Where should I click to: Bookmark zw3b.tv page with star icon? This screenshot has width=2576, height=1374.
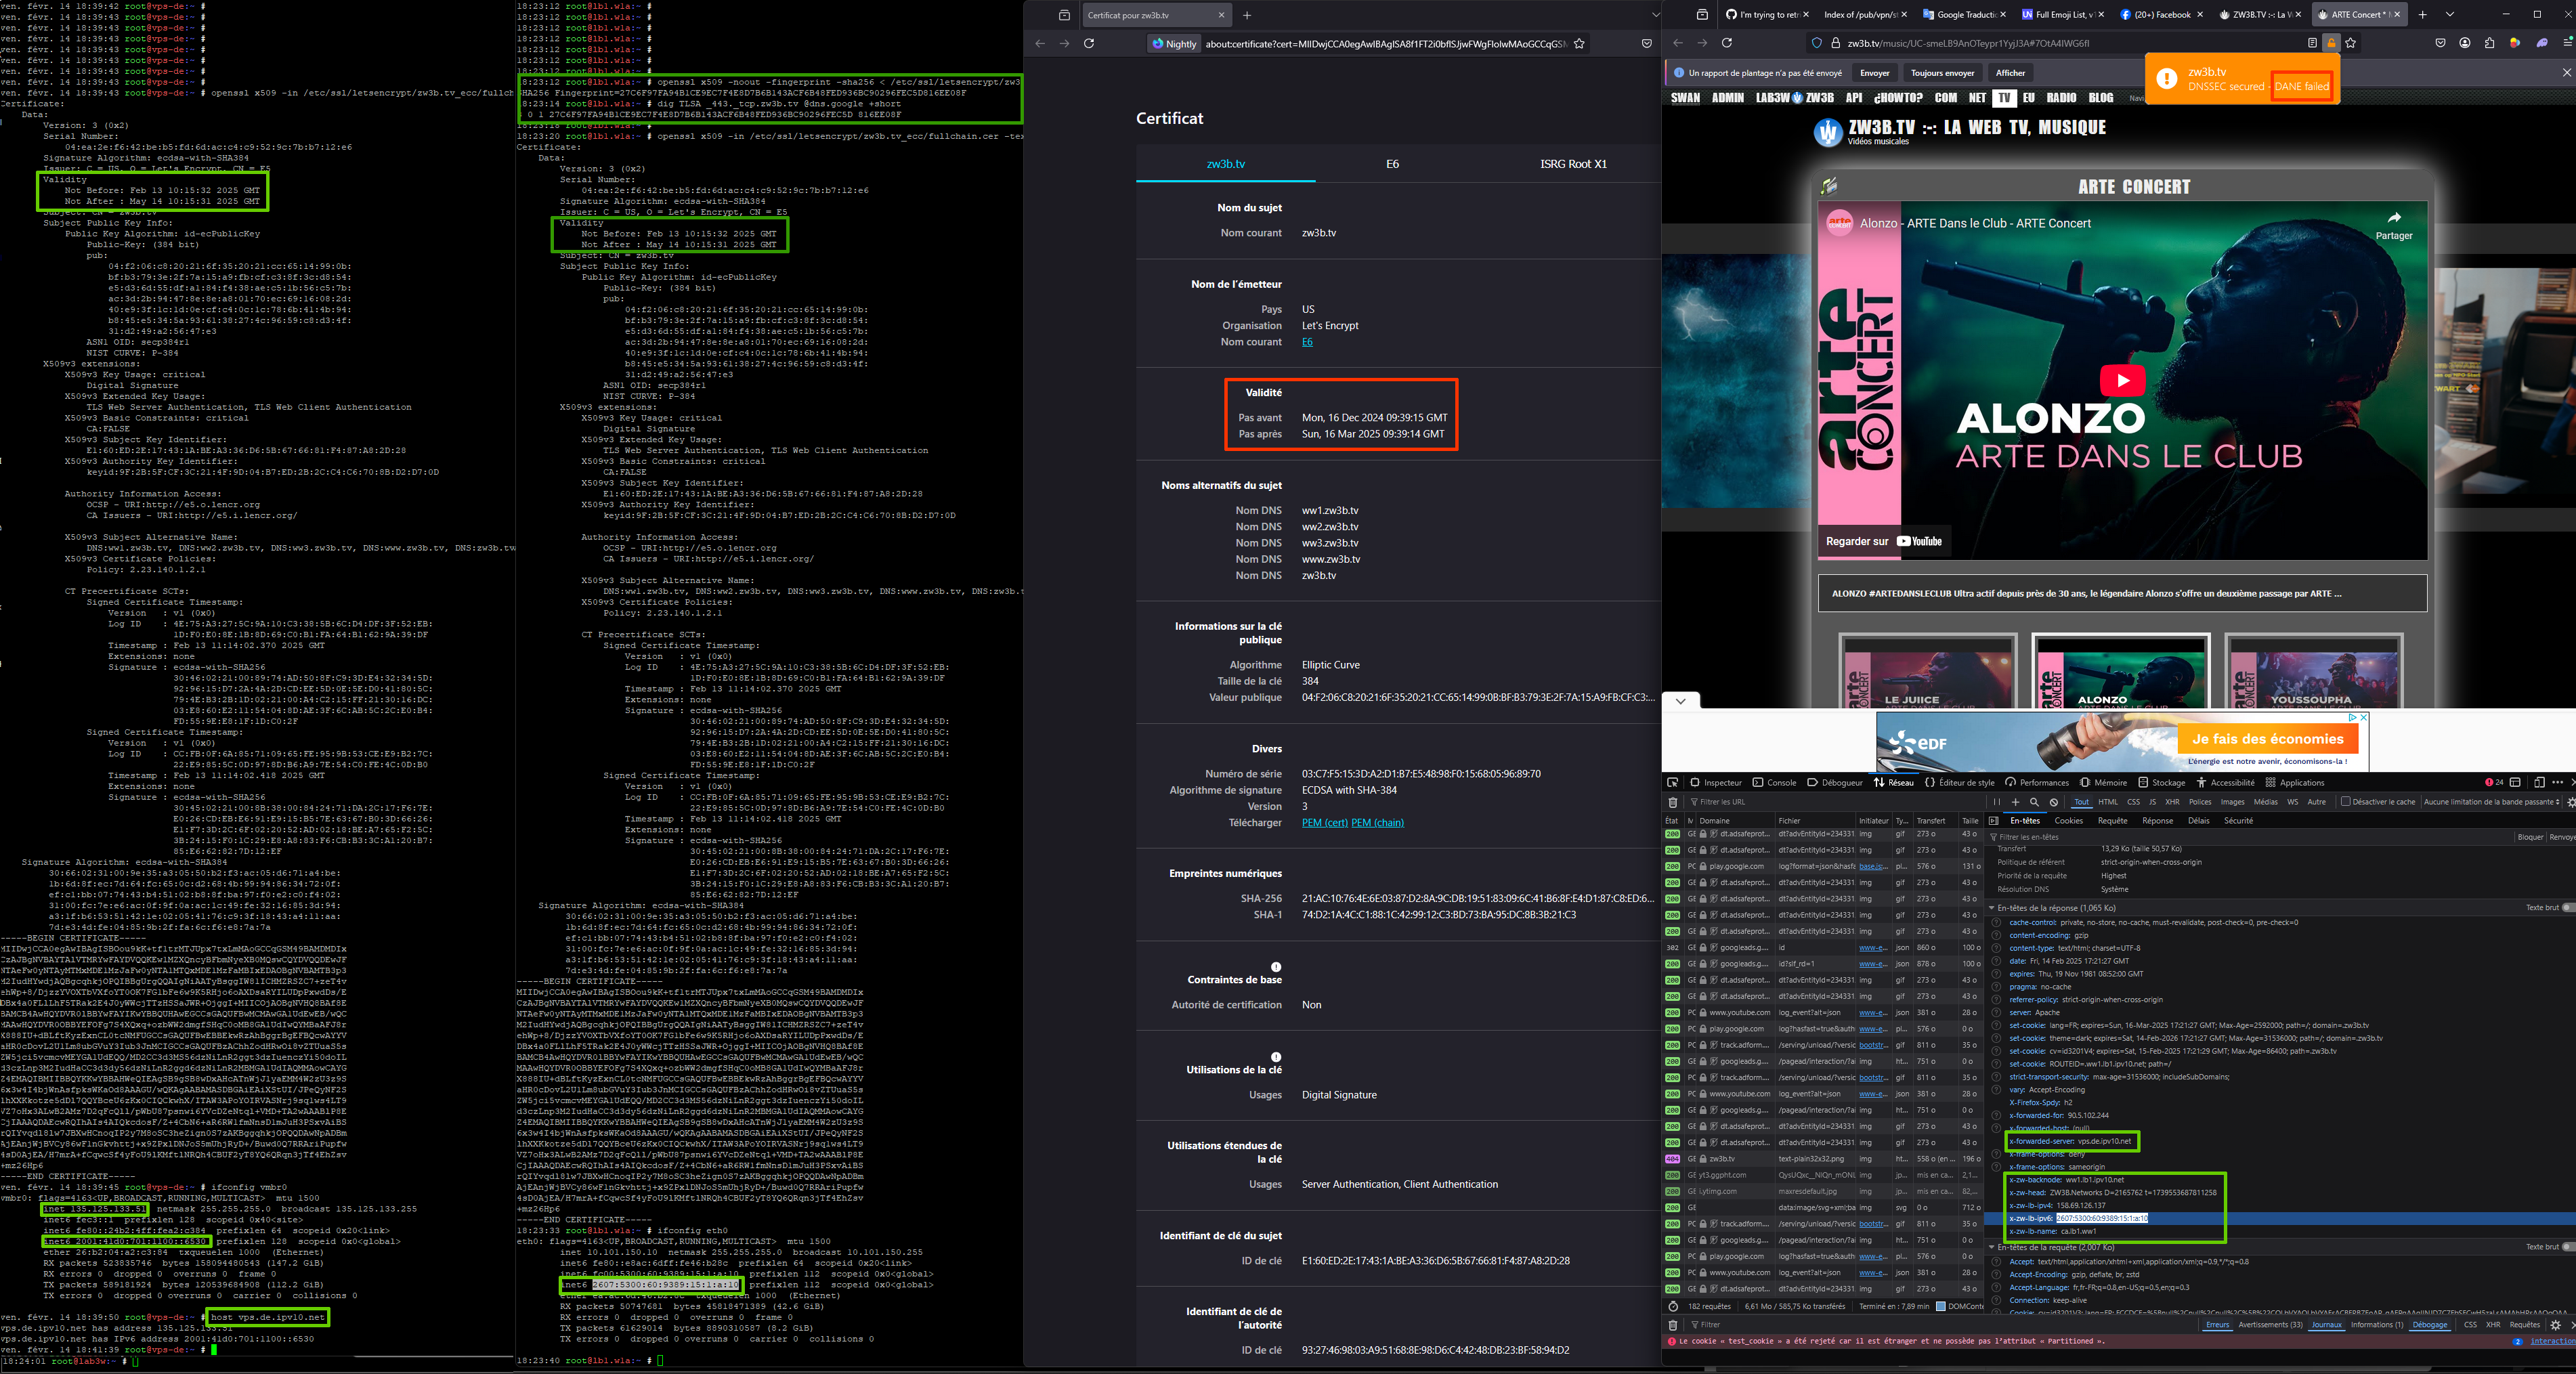[x=2351, y=43]
